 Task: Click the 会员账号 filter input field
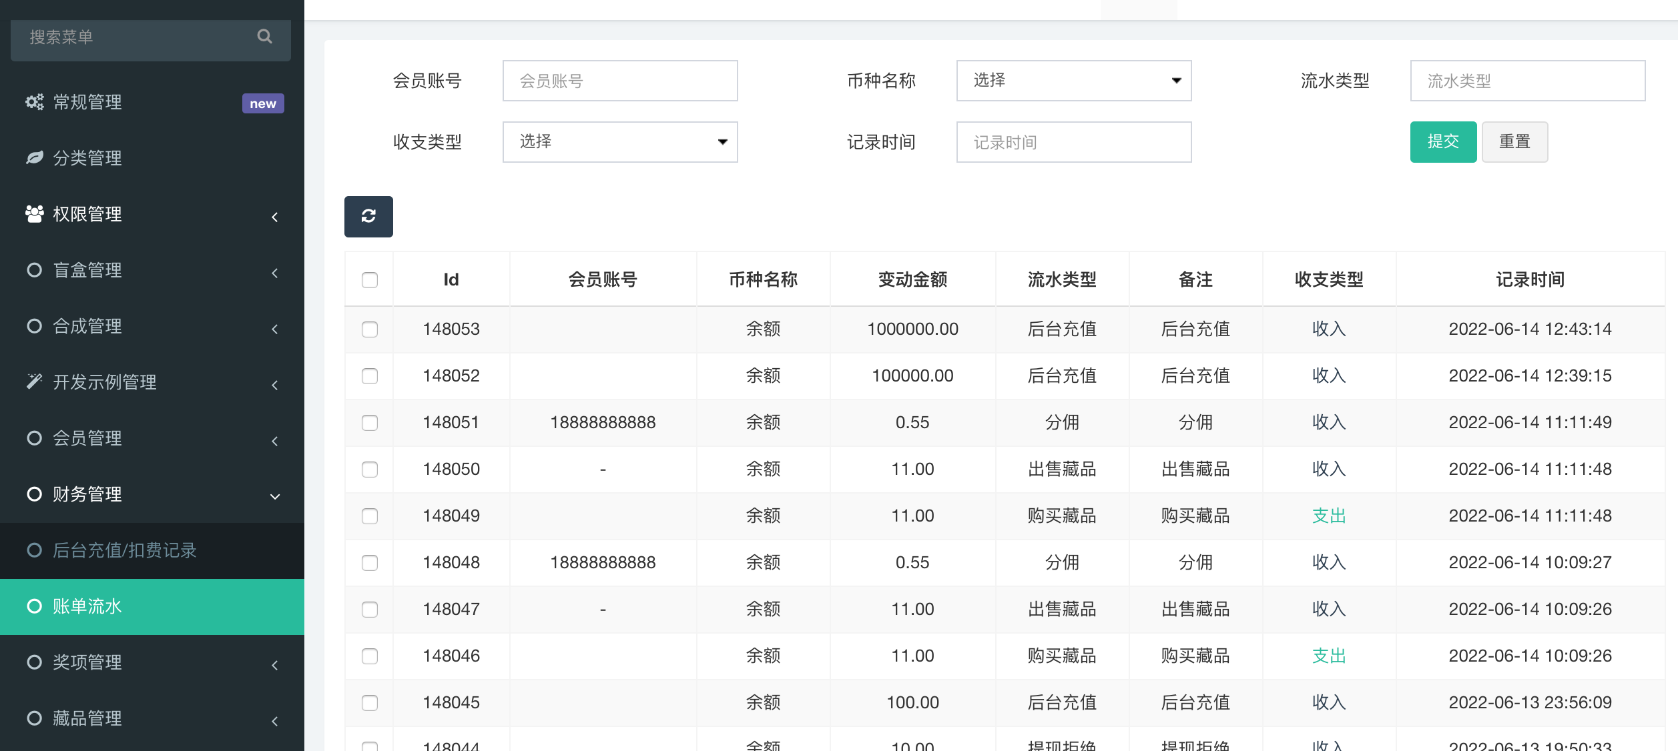619,81
